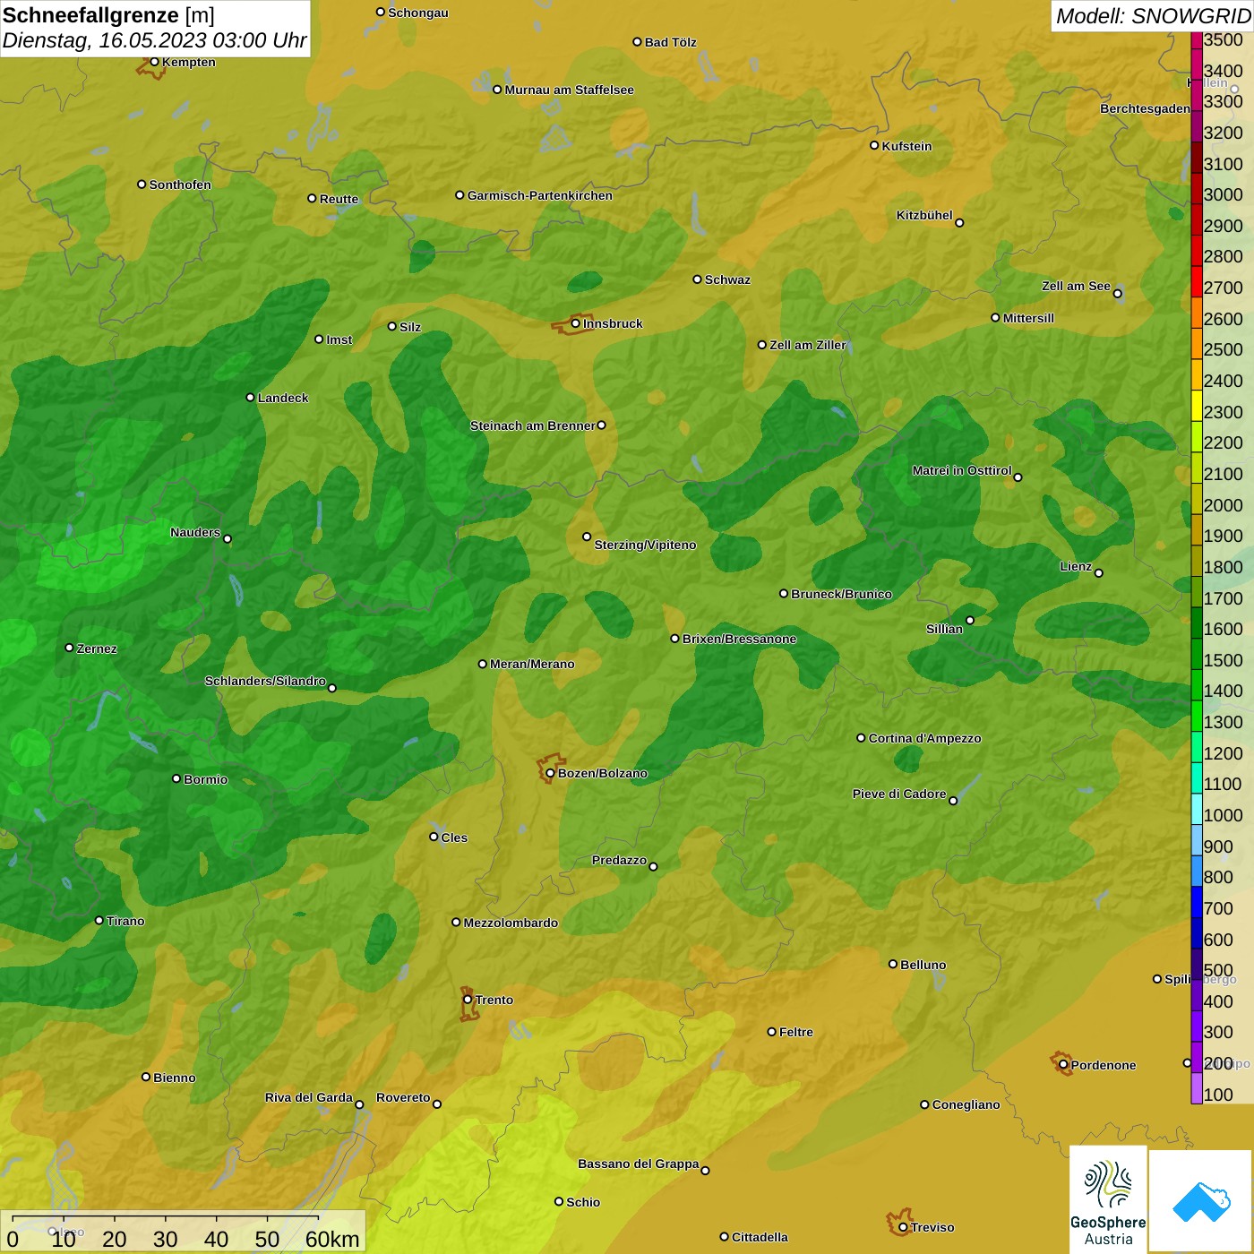
Task: Click the Brixen/Bressanone label
Action: tap(739, 639)
